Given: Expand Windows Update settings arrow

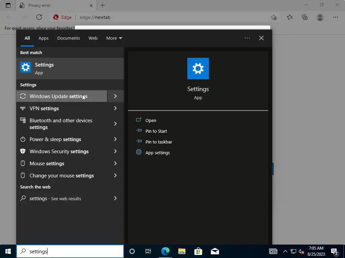Looking at the screenshot, I should tap(115, 96).
